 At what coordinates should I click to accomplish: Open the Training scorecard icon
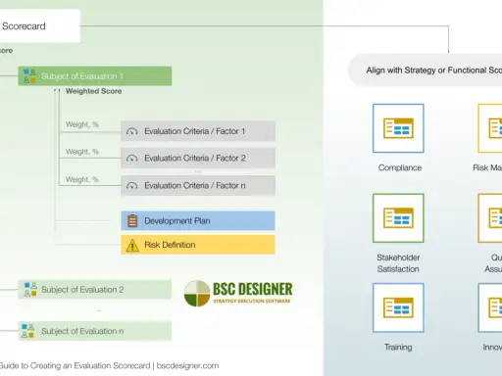pos(398,307)
